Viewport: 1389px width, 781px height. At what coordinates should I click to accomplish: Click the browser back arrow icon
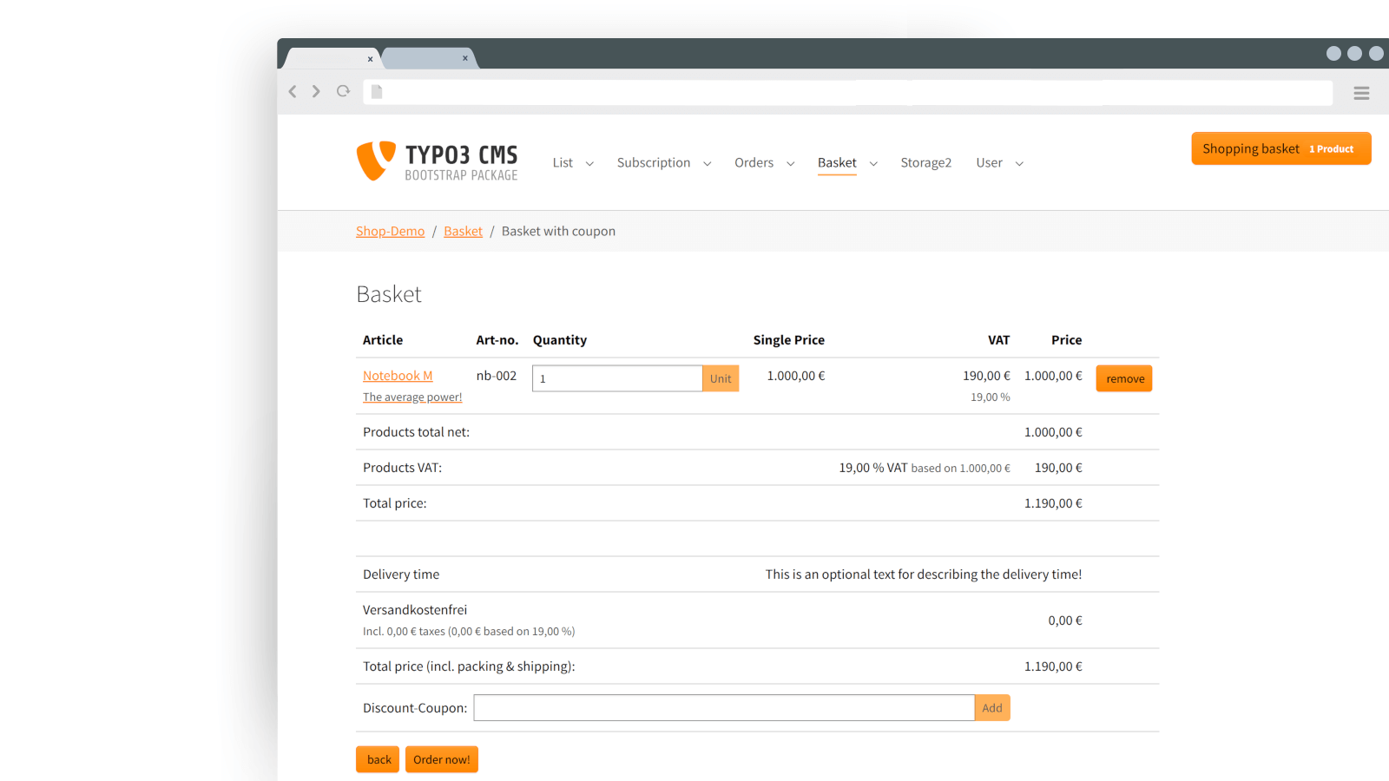point(293,91)
